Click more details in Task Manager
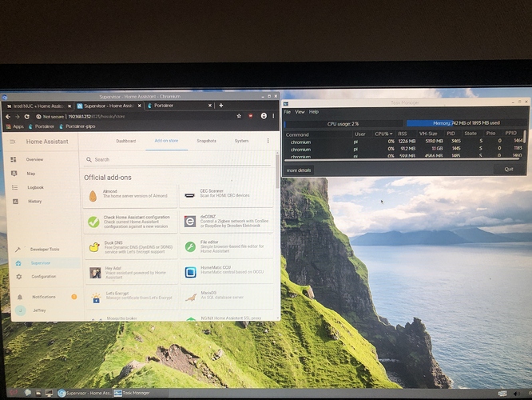The height and width of the screenshot is (400, 532). click(299, 170)
